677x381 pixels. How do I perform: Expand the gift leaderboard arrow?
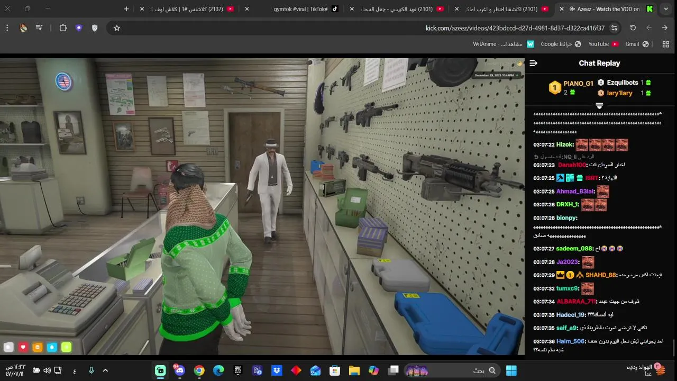[x=599, y=106]
